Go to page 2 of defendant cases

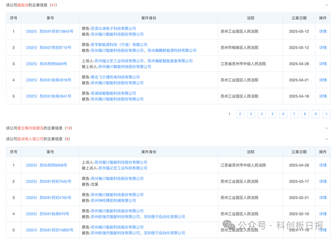[240, 114]
